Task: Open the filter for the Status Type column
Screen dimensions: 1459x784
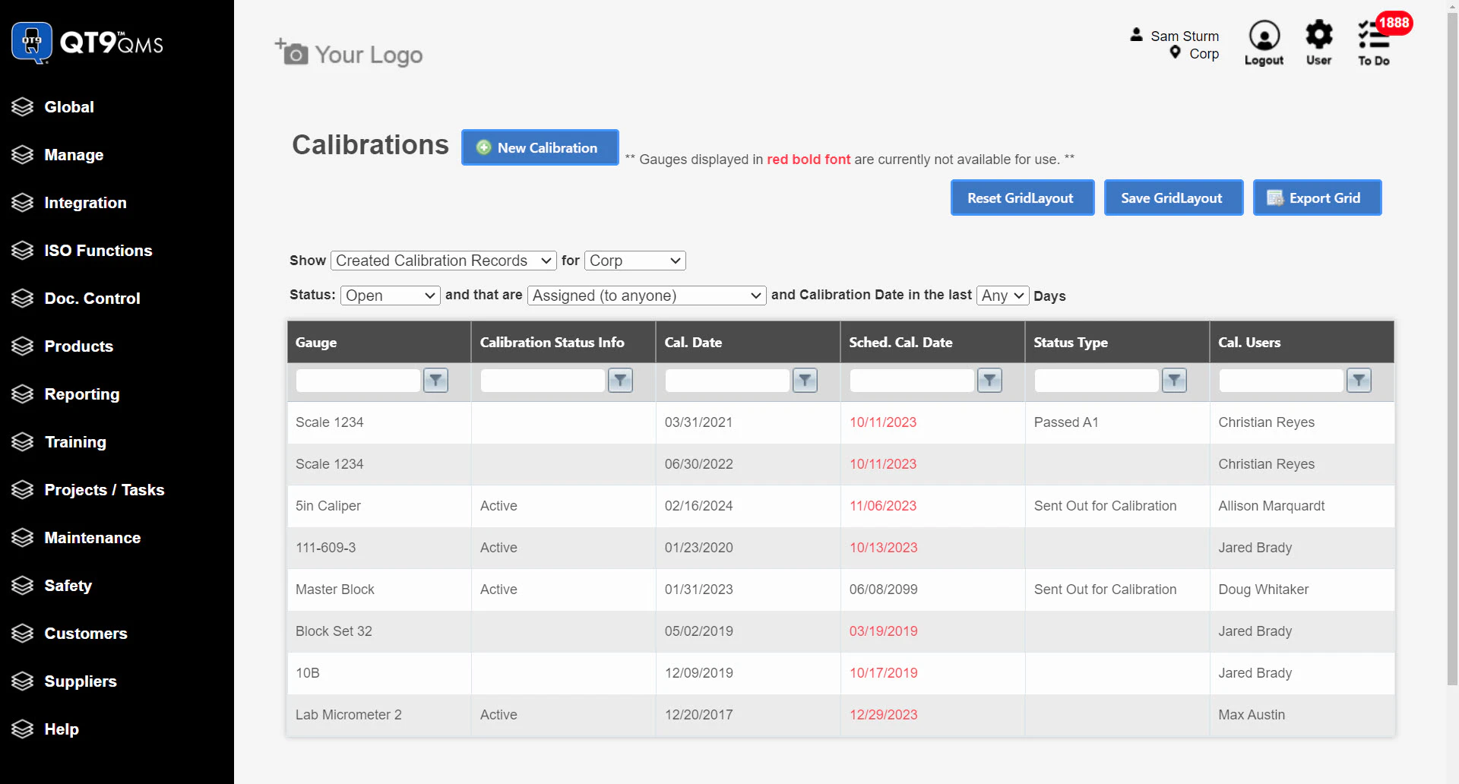Action: 1173,380
